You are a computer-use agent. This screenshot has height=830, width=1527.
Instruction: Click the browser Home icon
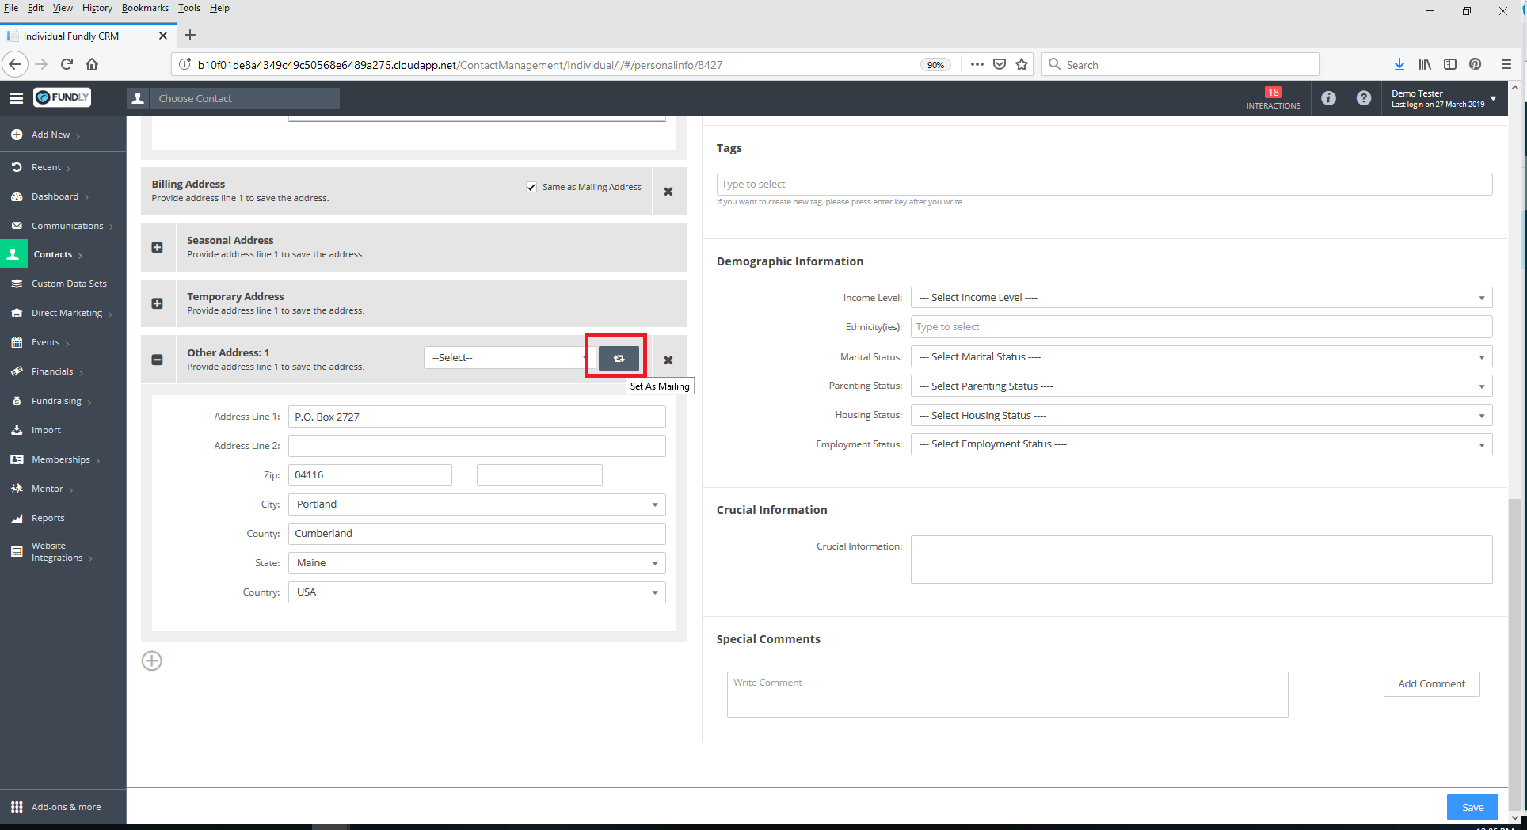pyautogui.click(x=92, y=65)
